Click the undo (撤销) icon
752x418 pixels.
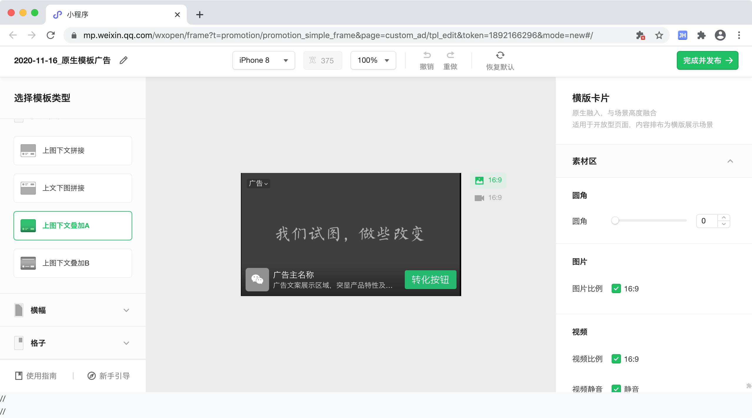[x=427, y=55]
